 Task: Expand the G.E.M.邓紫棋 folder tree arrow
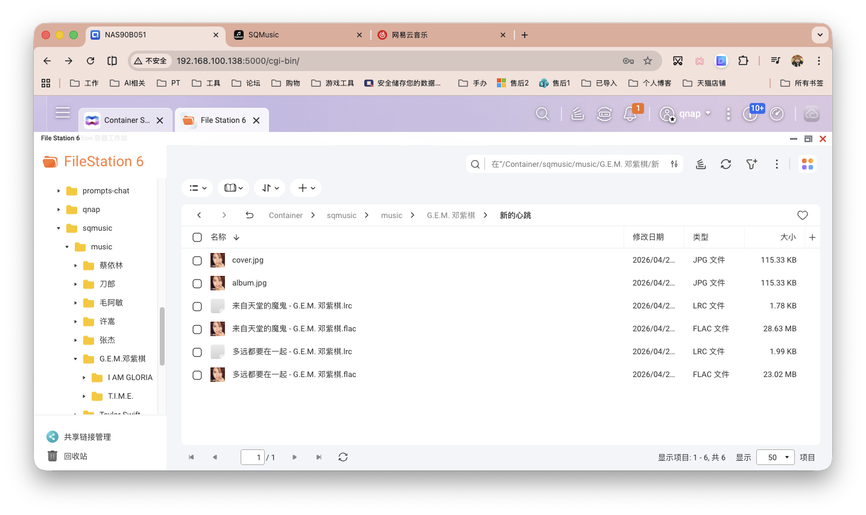click(75, 358)
